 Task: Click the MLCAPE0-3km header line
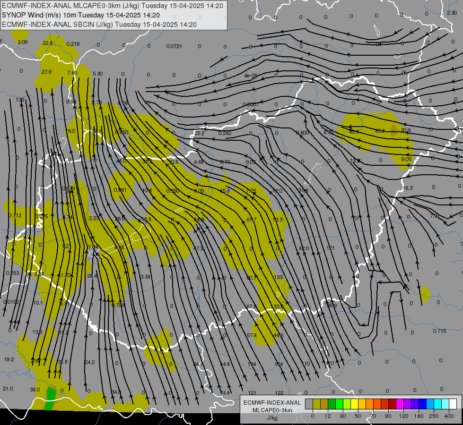(113, 6)
